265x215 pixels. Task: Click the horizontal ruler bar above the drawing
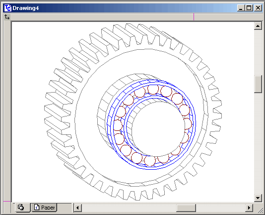point(136,17)
